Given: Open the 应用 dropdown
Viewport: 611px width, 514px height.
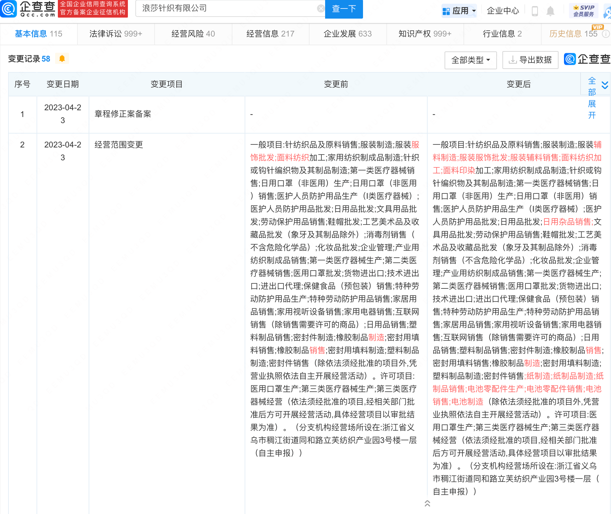Looking at the screenshot, I should point(459,10).
